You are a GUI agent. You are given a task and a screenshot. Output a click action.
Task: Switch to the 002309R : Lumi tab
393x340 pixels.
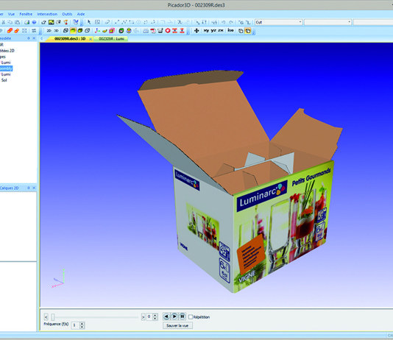pos(111,38)
